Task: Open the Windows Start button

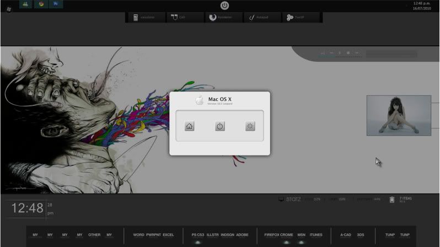Action: [x=9, y=9]
